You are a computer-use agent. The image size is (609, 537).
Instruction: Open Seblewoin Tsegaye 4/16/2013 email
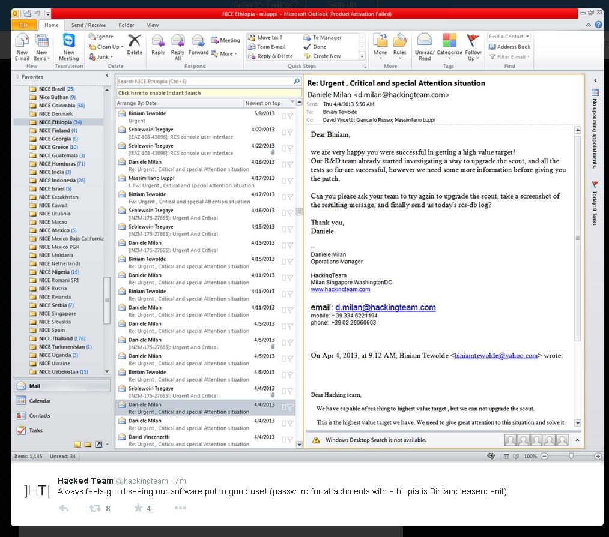206,214
